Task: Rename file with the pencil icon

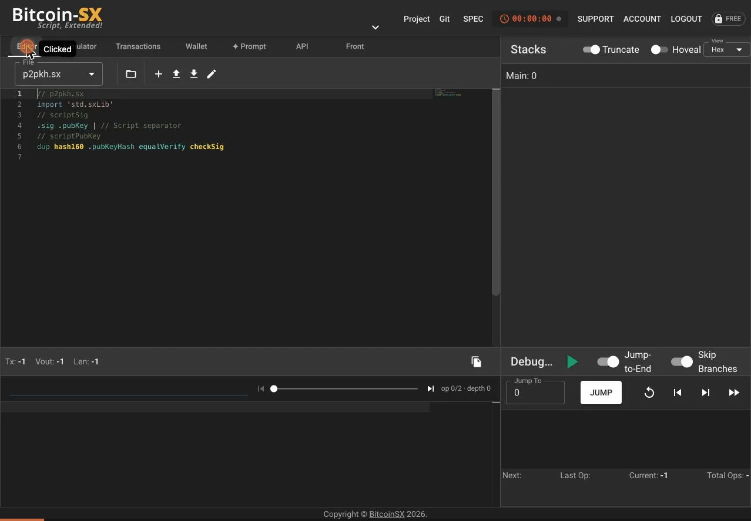Action: [212, 74]
